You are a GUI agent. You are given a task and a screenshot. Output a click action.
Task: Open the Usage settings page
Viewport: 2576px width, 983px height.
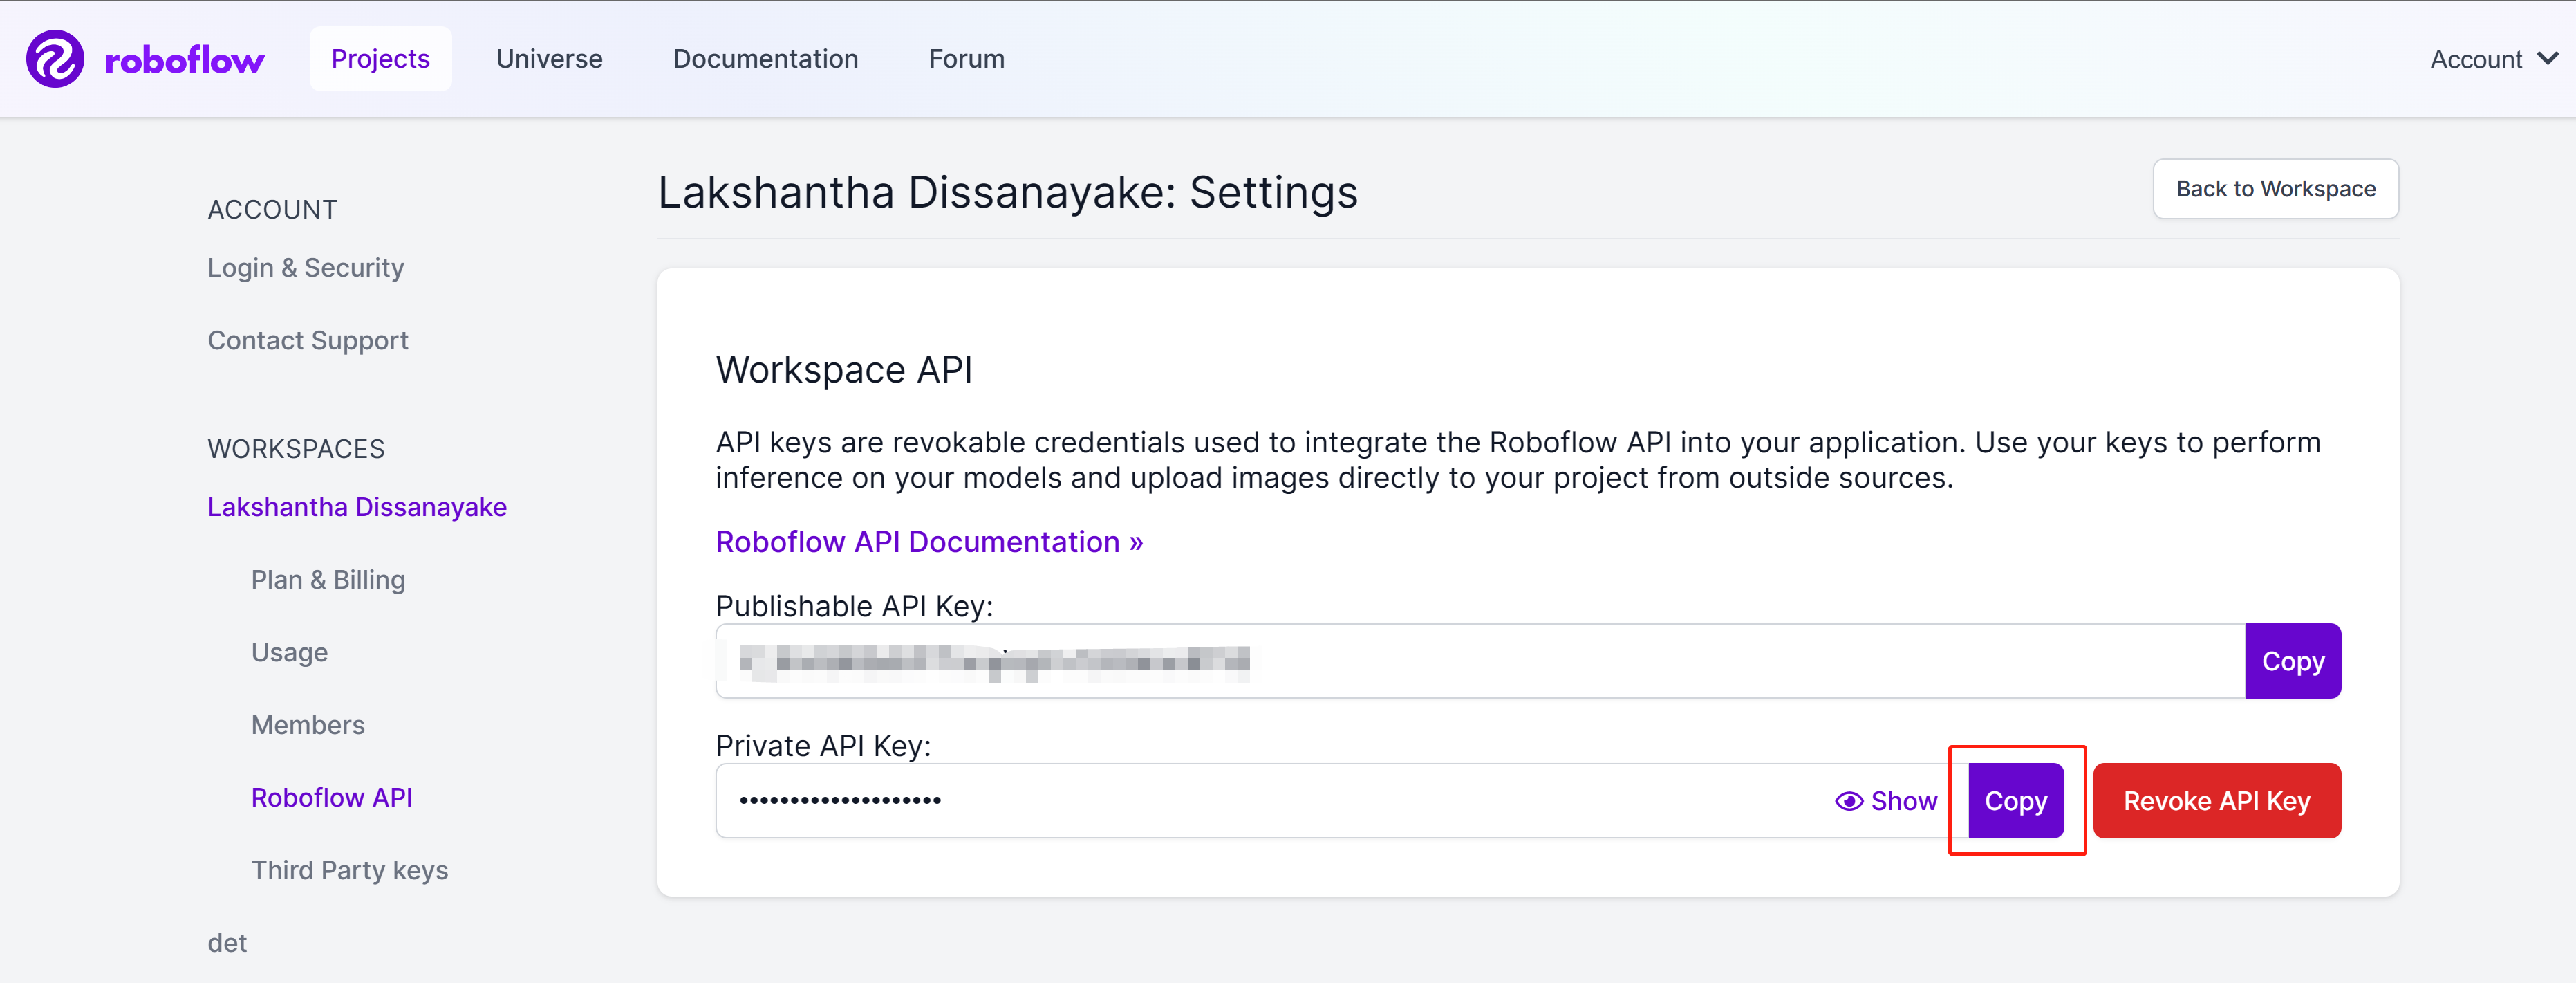click(x=289, y=652)
